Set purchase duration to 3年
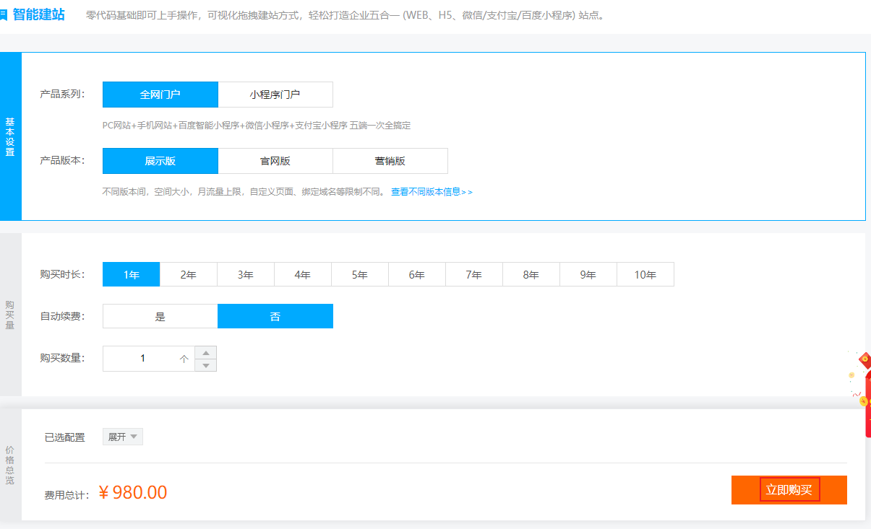This screenshot has width=871, height=529. (x=246, y=274)
